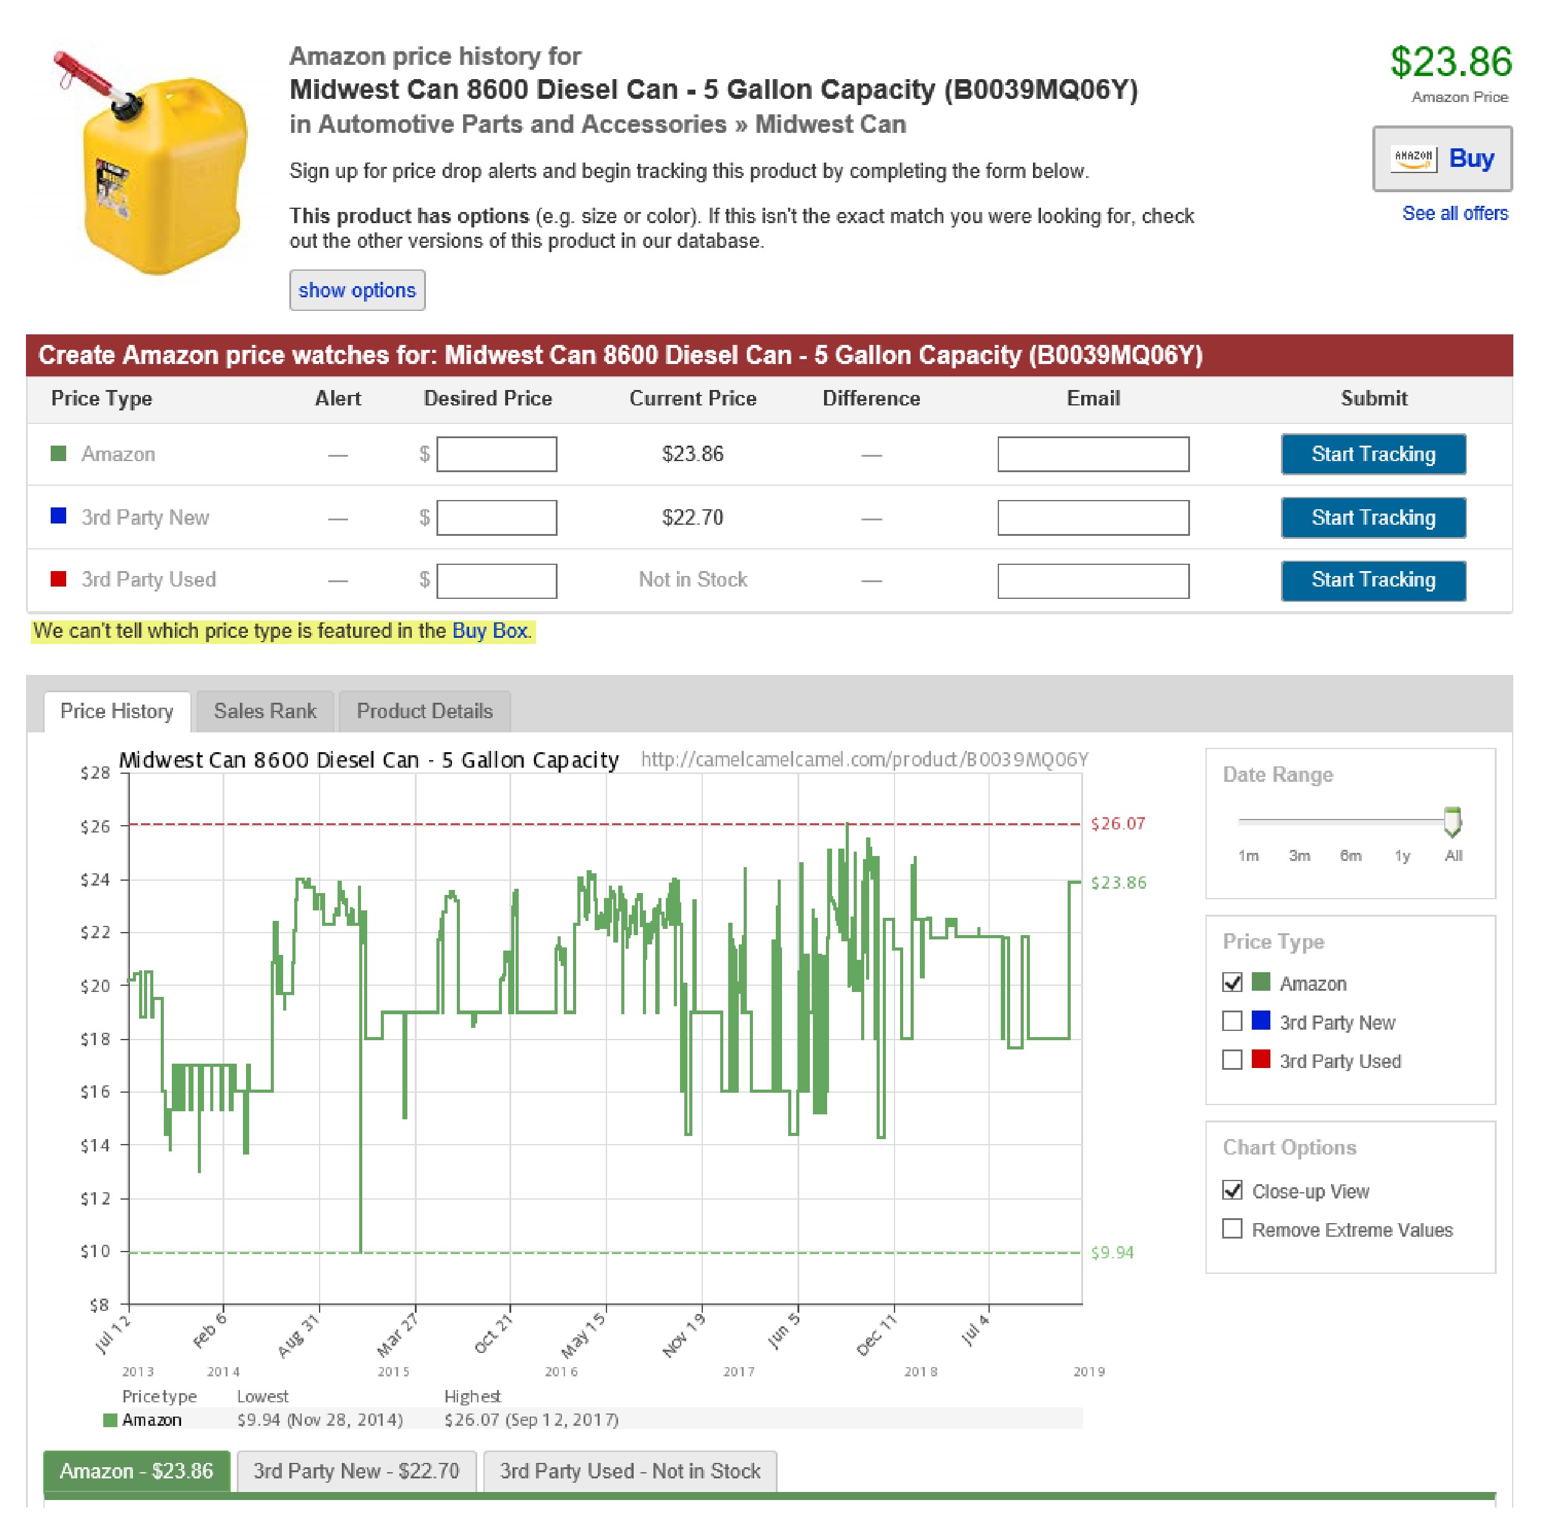Viewport: 1543px width, 1513px height.
Task: Click the green Amazon swatch under Price Type
Action: coord(1260,982)
